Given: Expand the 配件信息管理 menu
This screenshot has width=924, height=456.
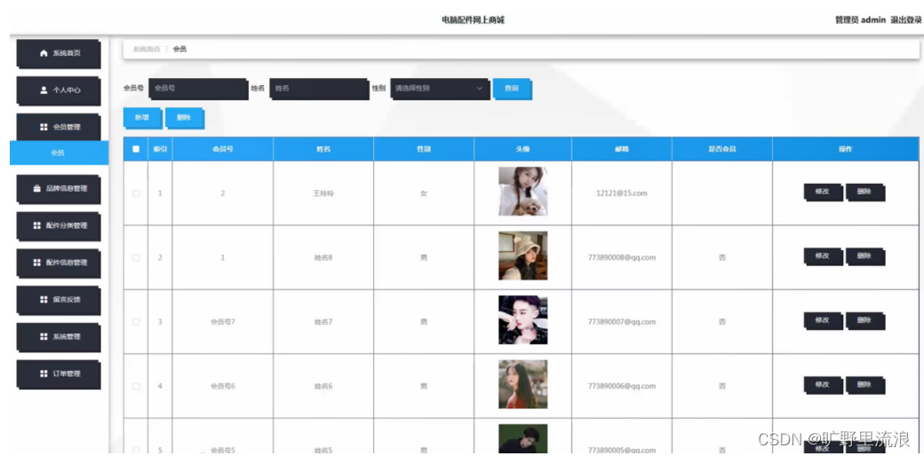Looking at the screenshot, I should [x=59, y=263].
